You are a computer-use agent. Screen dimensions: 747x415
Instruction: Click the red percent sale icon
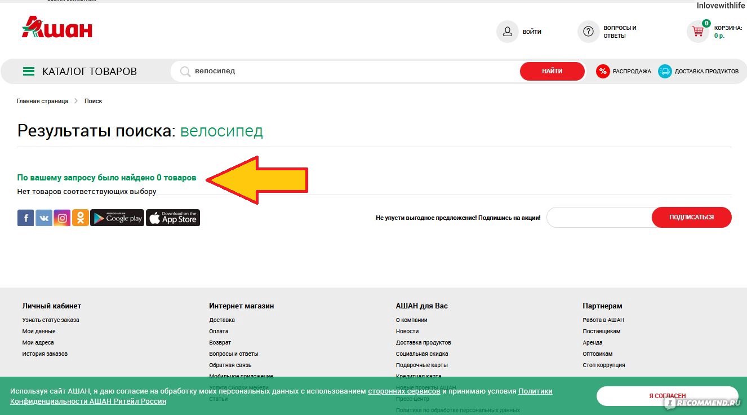click(603, 72)
